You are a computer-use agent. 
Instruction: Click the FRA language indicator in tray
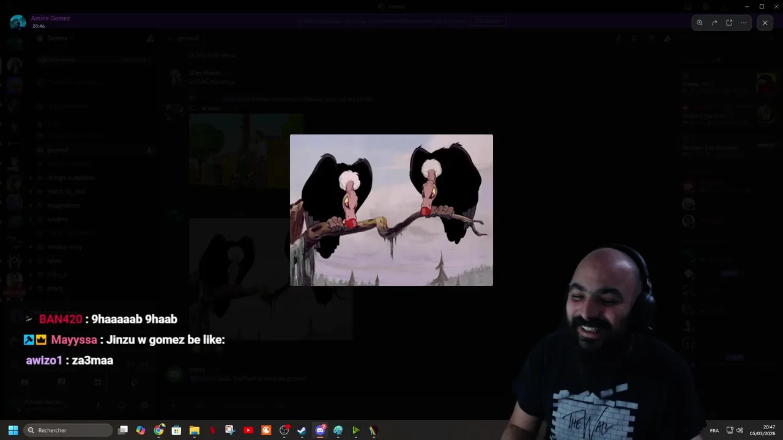pos(714,431)
